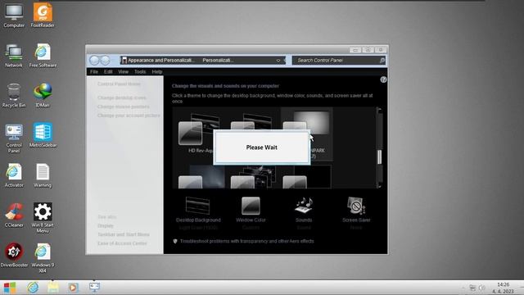The height and width of the screenshot is (295, 524).
Task: Click the Start button on the taskbar
Action: pos(10,288)
